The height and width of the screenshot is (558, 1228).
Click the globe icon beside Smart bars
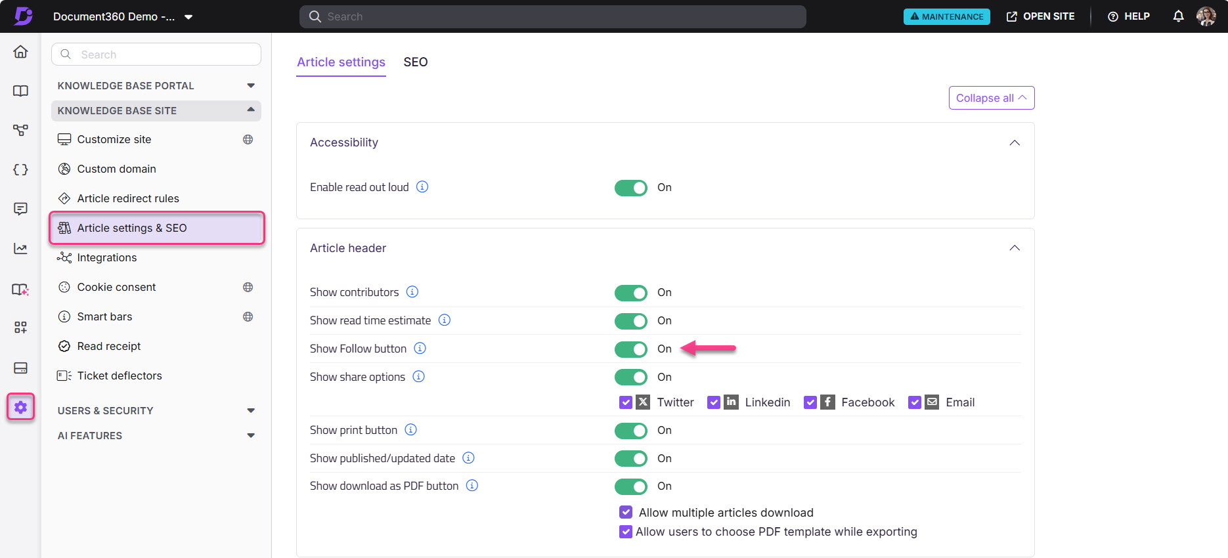click(x=248, y=316)
